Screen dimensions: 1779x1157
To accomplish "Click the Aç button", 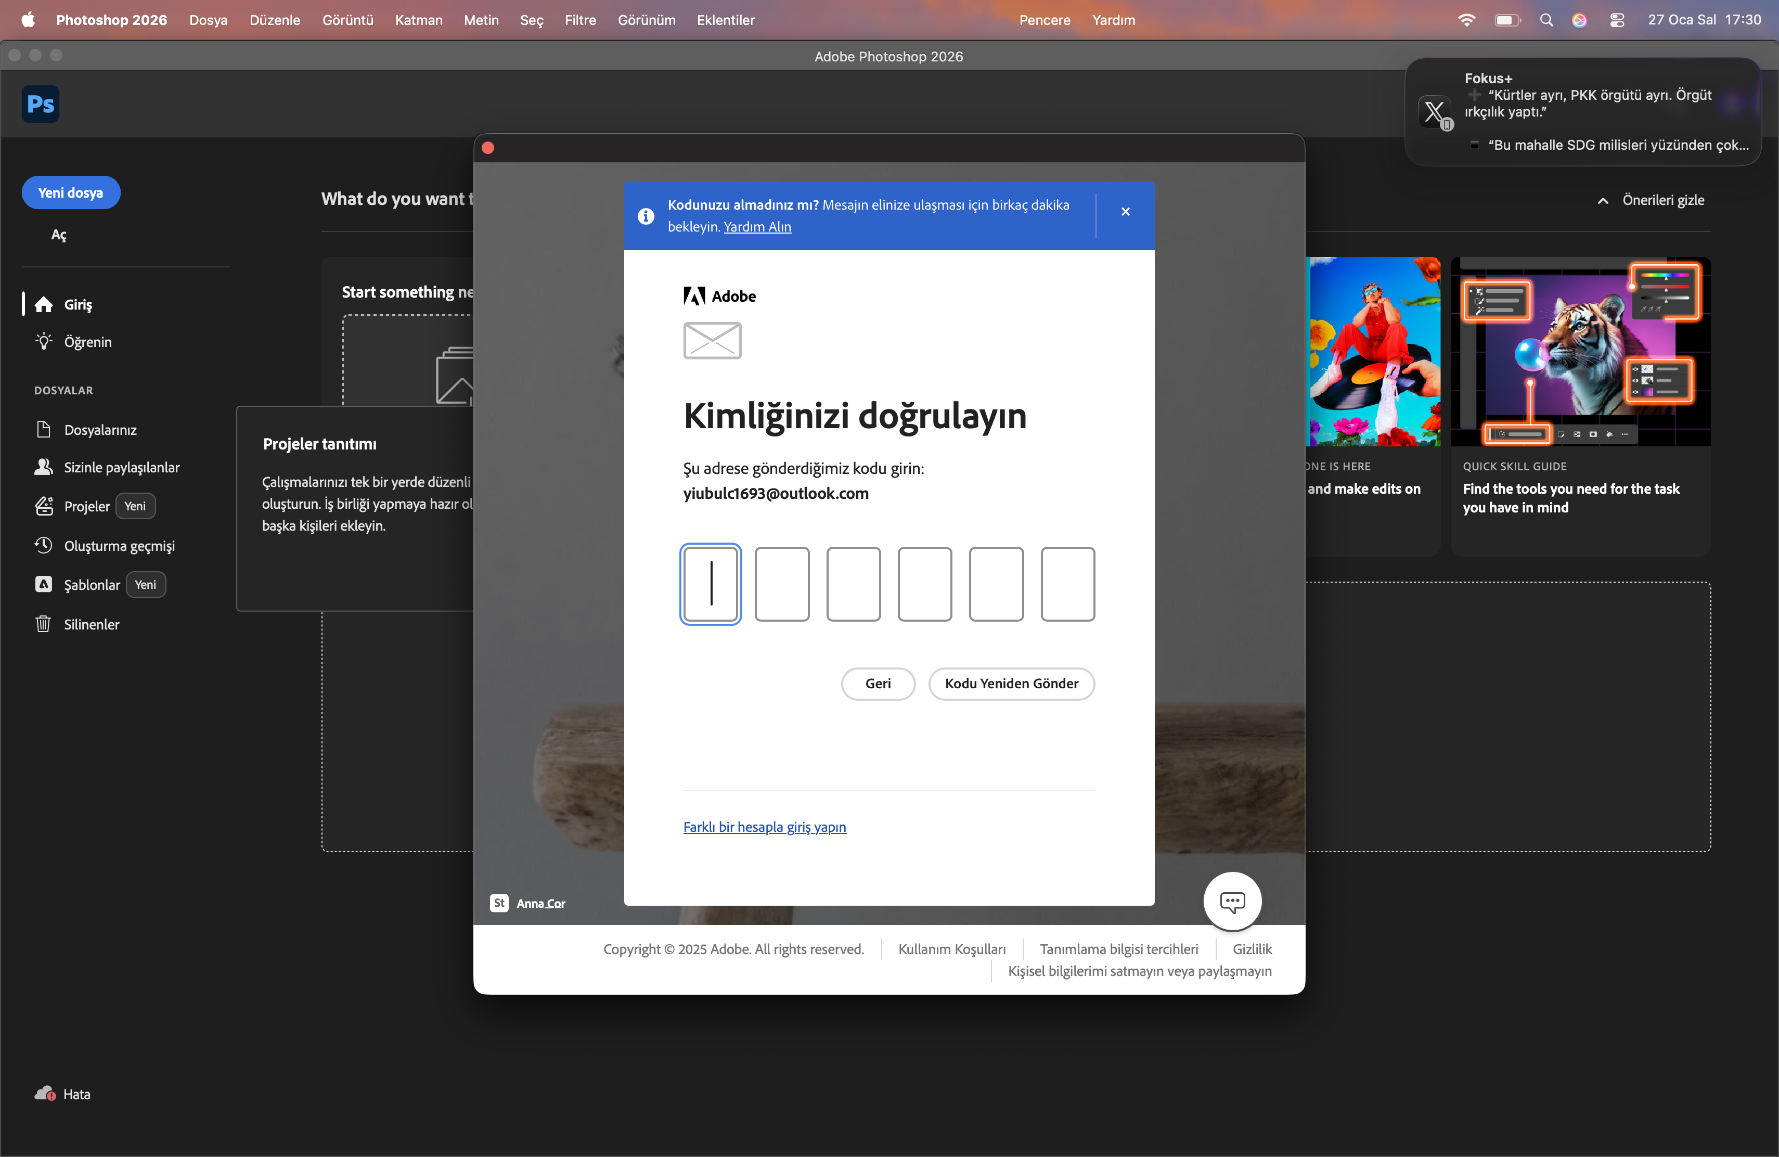I will click(x=59, y=236).
